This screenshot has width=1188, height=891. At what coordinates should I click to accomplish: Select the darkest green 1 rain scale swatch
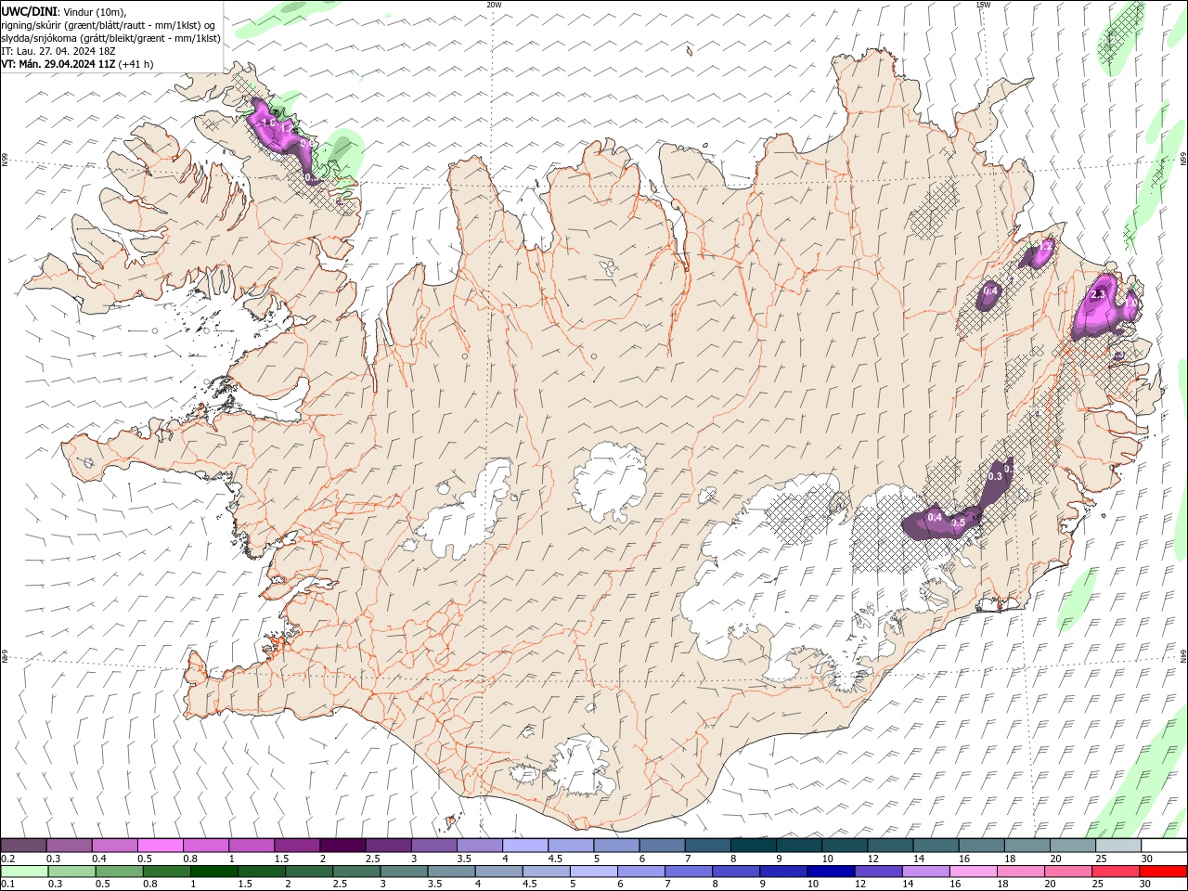click(213, 872)
